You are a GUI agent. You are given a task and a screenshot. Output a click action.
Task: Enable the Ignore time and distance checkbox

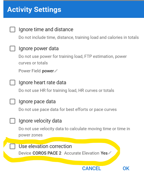[12, 29]
